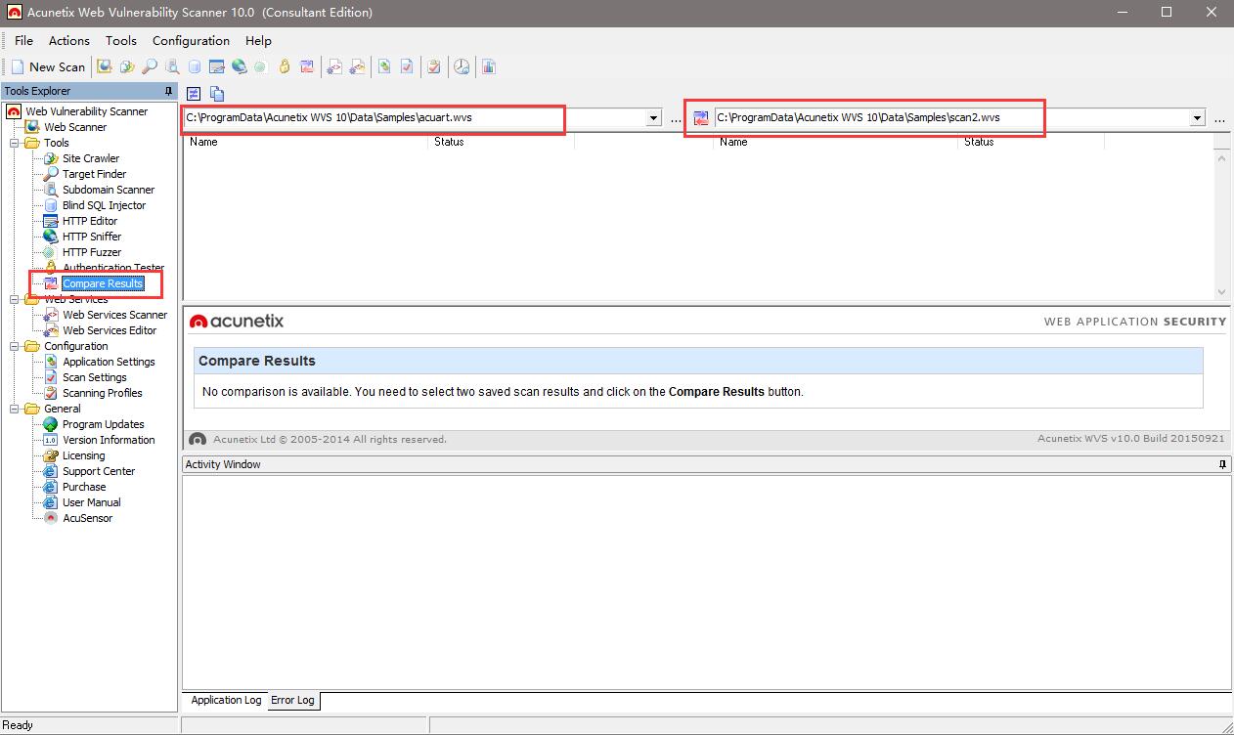
Task: Click the New Scan toolbar button
Action: click(49, 67)
